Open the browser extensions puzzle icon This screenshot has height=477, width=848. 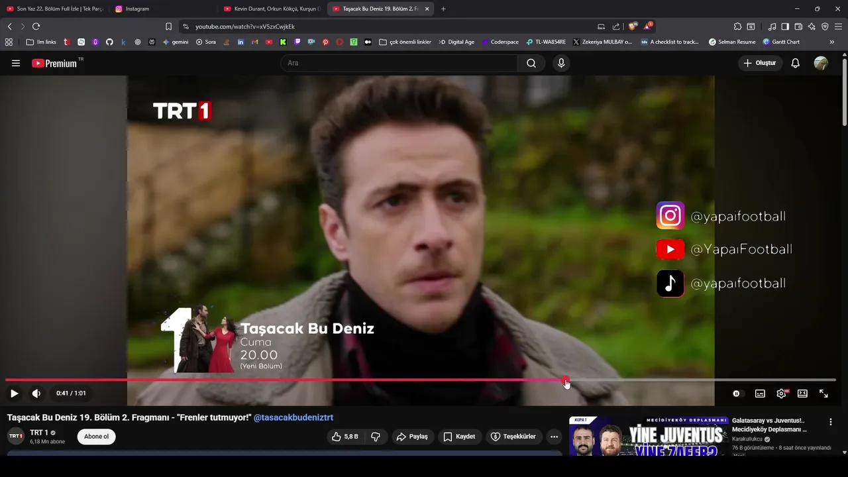737,26
